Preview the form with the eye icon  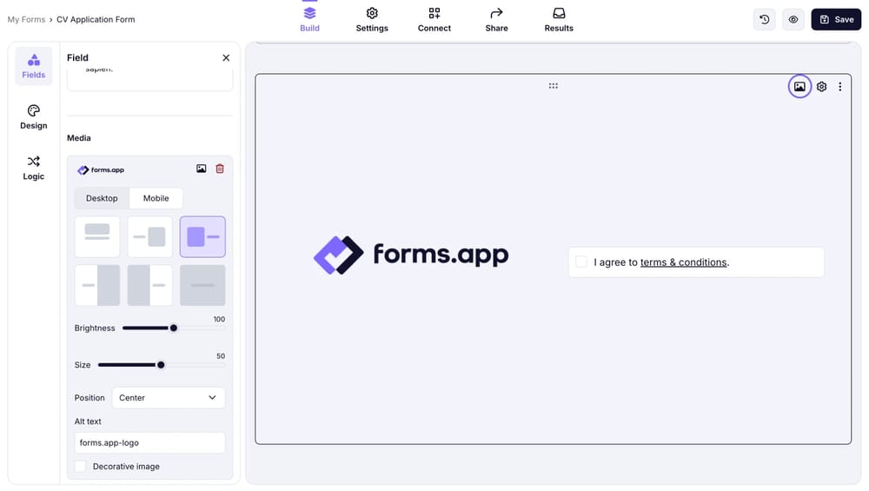coord(793,19)
